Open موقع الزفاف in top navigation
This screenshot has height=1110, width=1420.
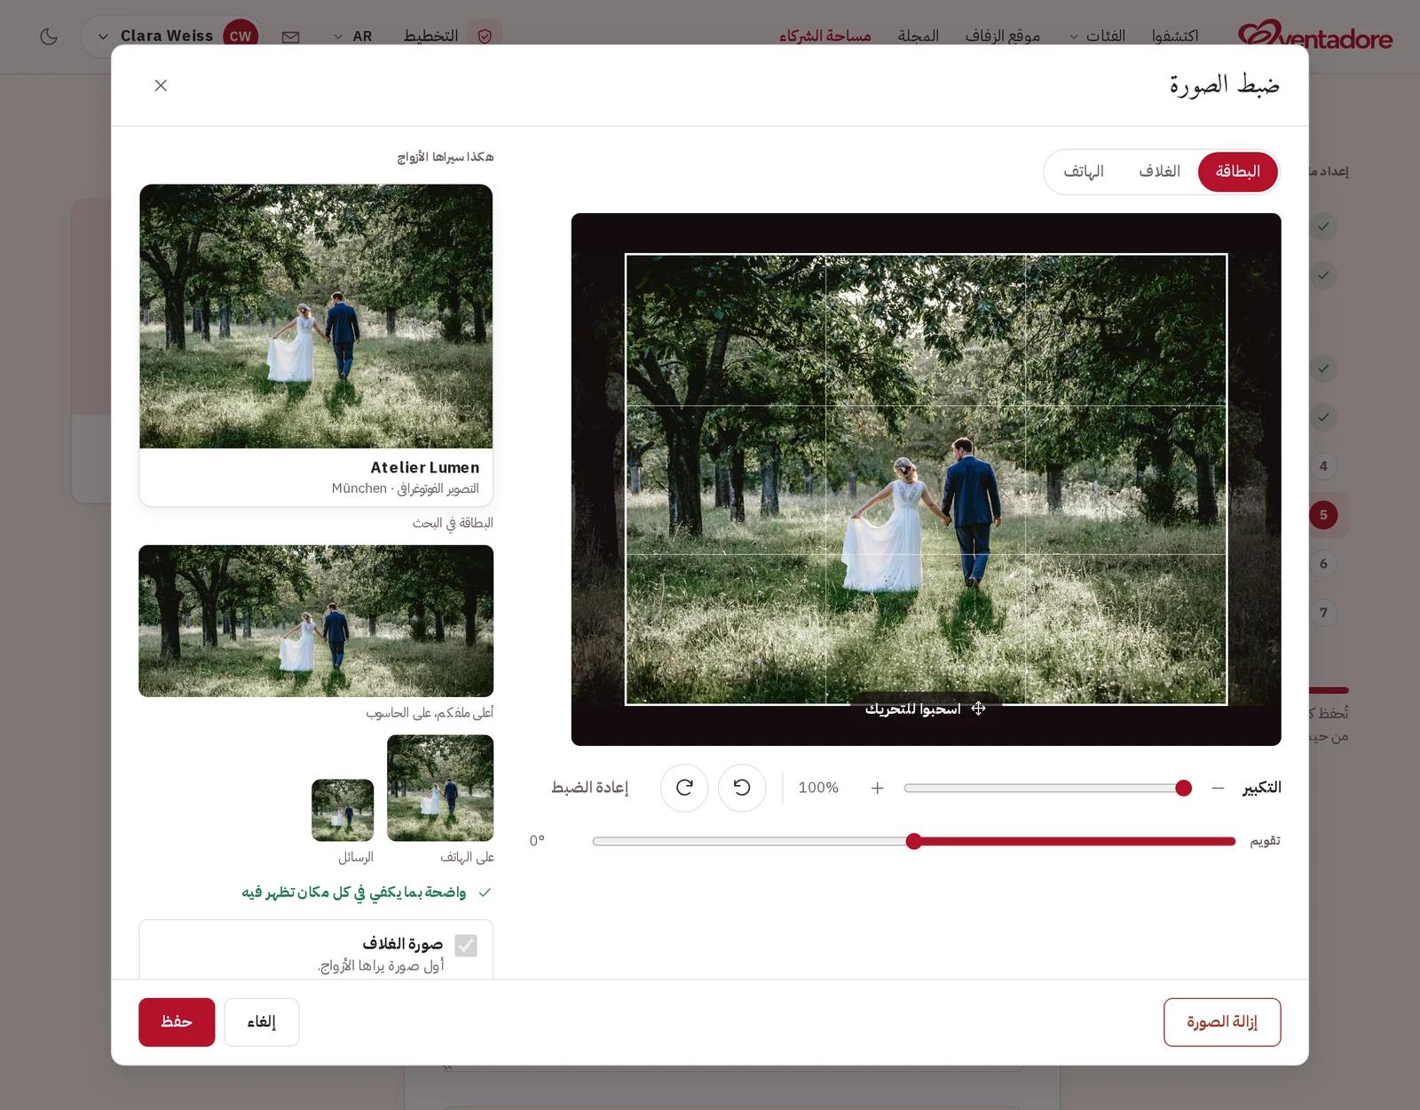point(1003,36)
